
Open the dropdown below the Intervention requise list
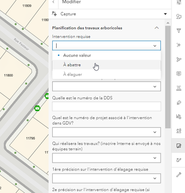click(x=107, y=86)
